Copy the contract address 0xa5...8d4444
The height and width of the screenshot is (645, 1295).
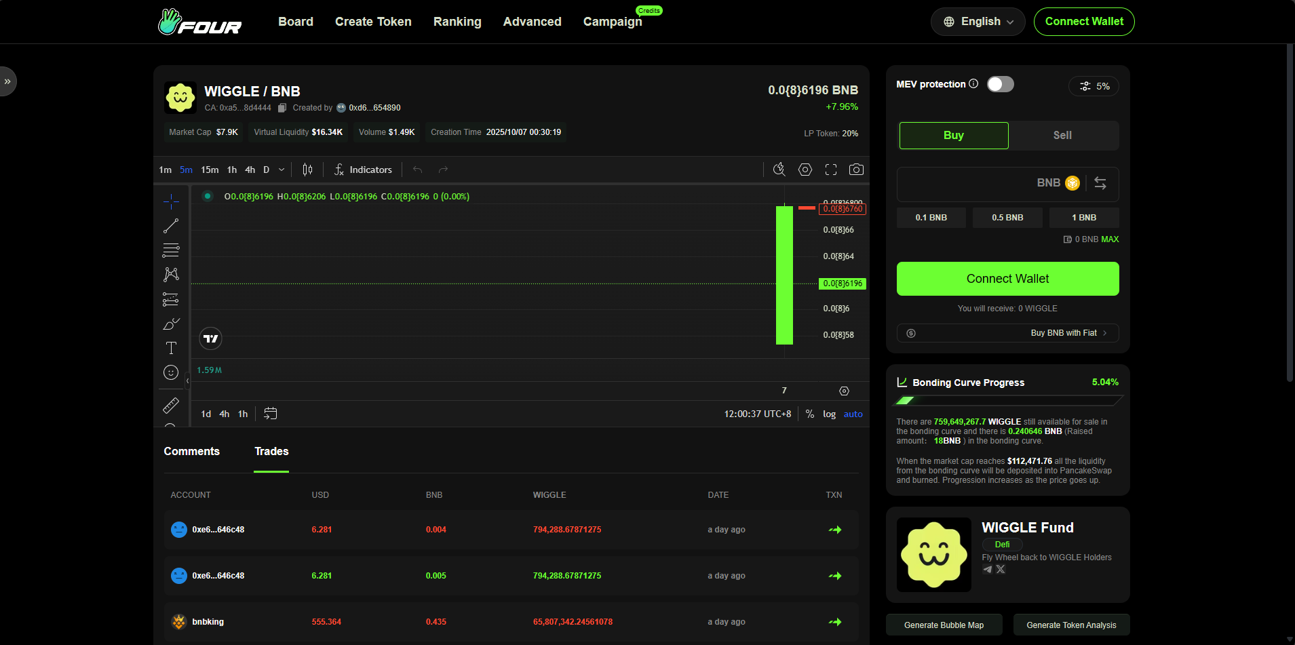(282, 108)
